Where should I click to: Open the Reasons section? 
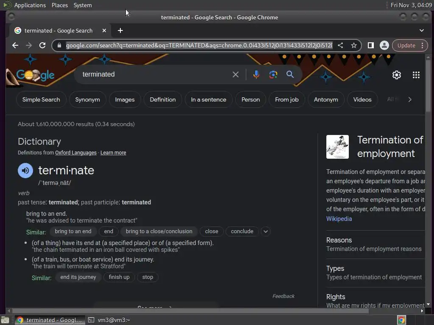tap(376, 244)
